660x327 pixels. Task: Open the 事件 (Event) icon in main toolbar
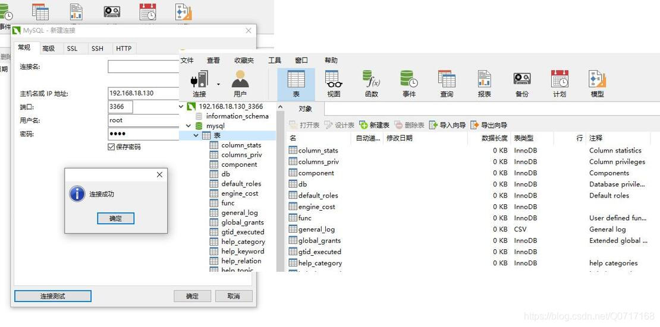[x=409, y=84]
